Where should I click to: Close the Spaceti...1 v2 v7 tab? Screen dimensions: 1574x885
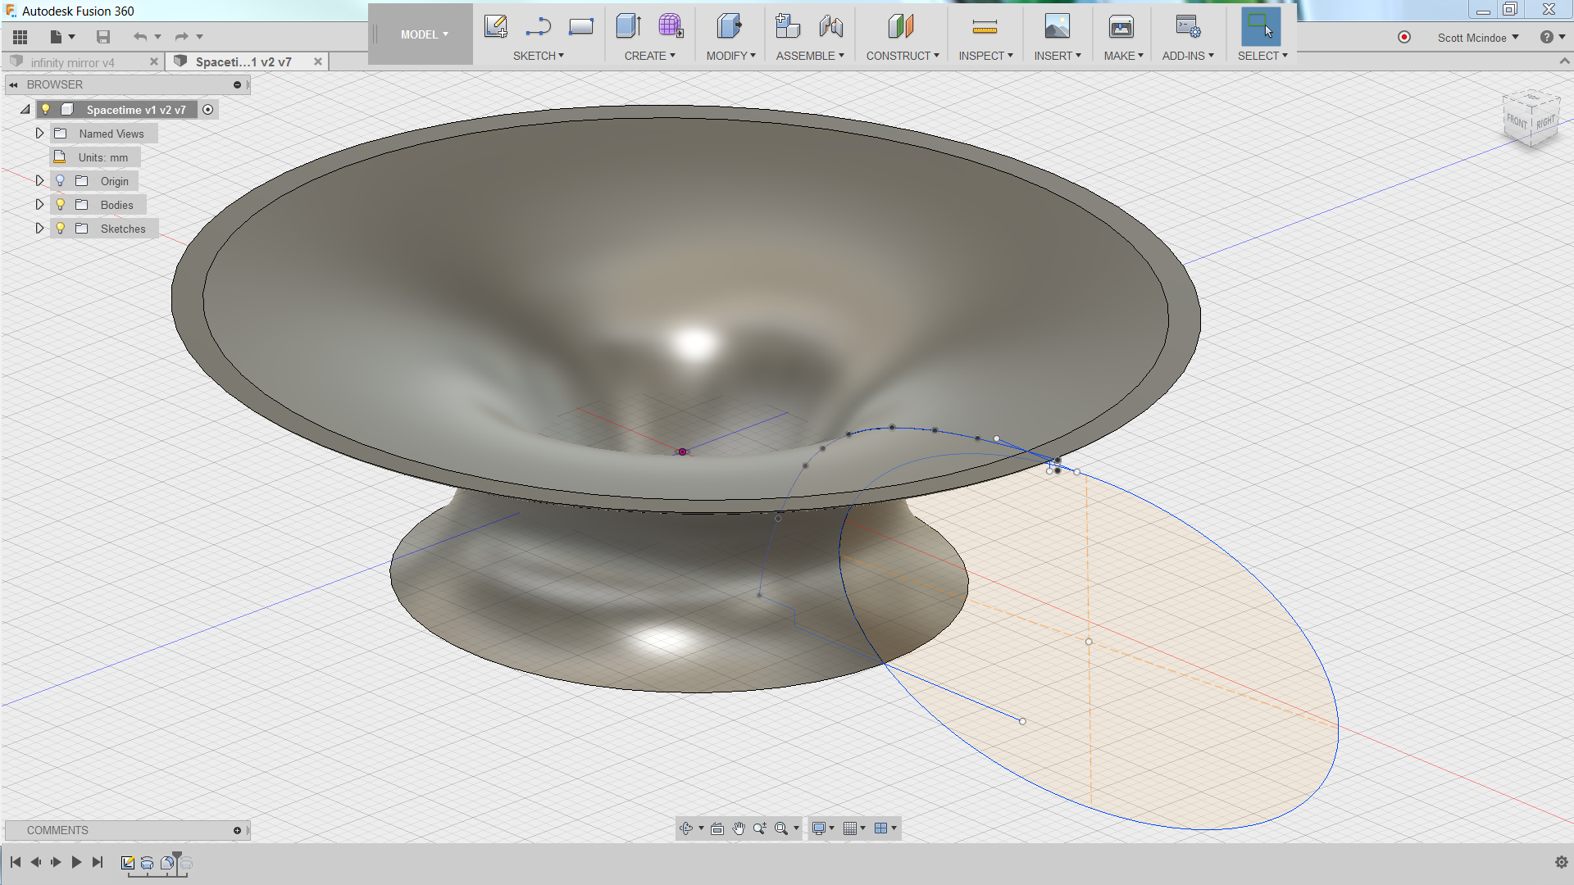coord(318,61)
